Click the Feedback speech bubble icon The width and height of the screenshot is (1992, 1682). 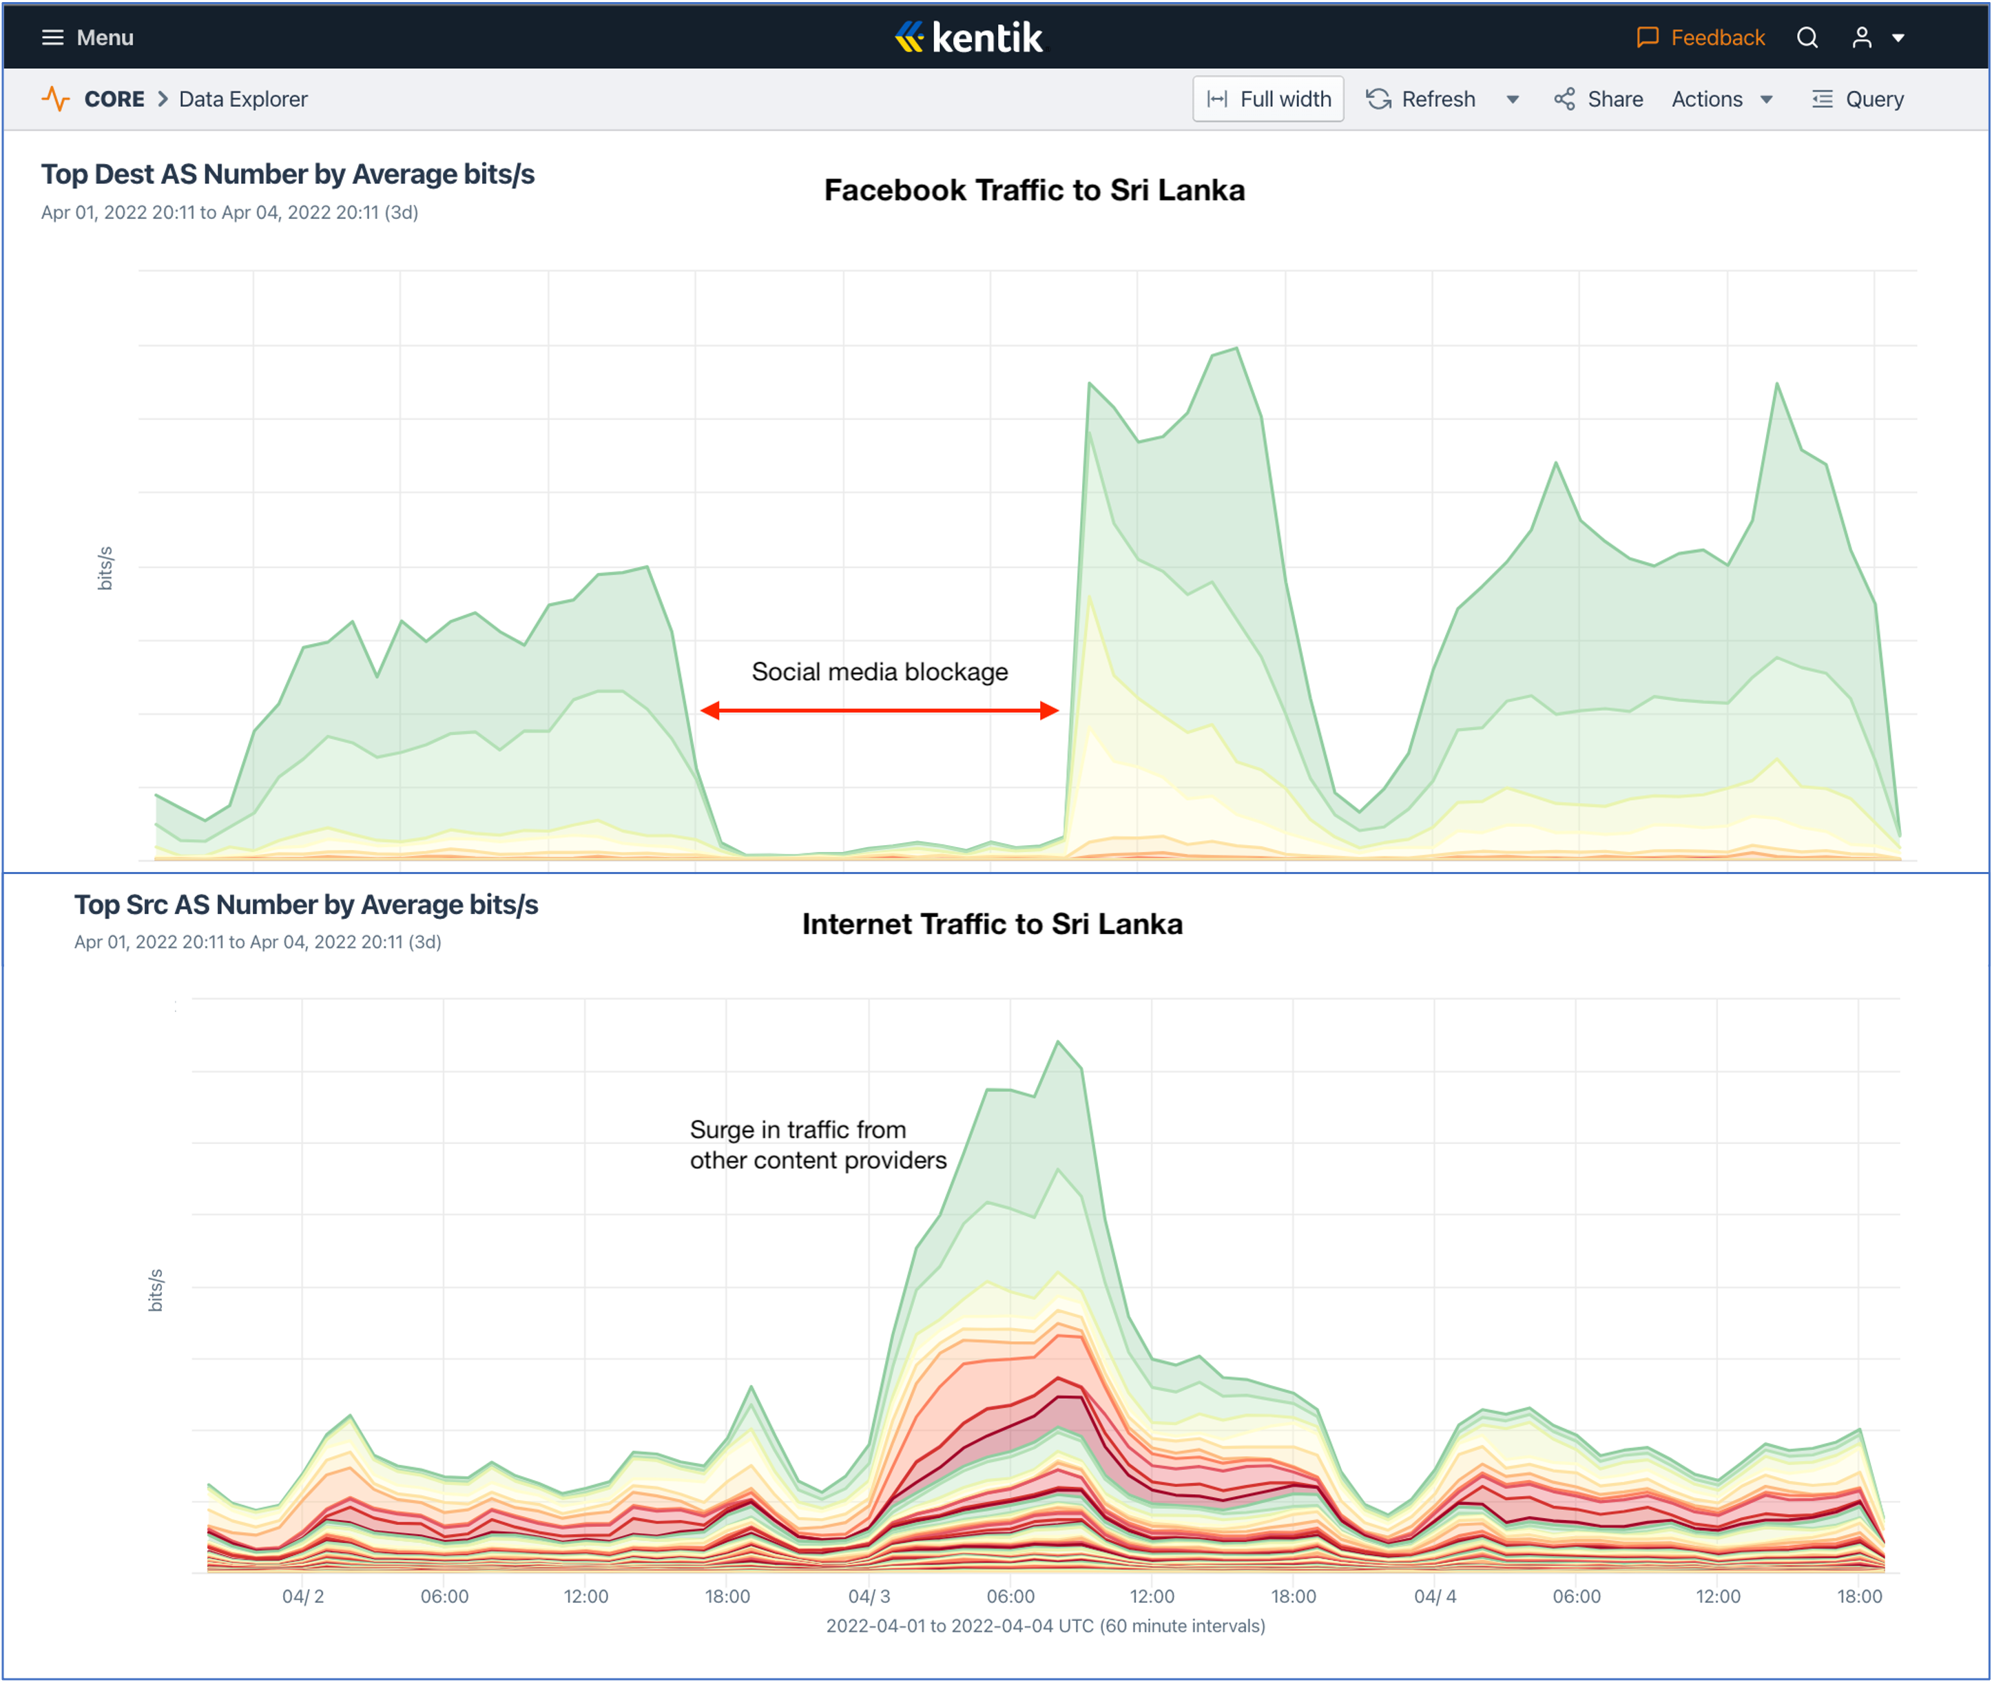1647,37
